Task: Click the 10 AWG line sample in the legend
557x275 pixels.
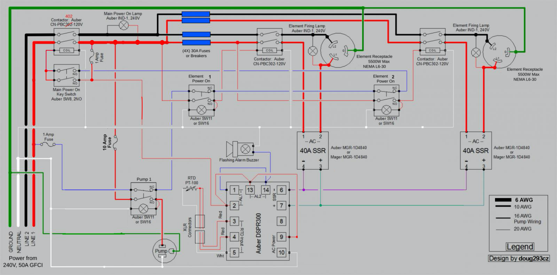Action: click(503, 207)
